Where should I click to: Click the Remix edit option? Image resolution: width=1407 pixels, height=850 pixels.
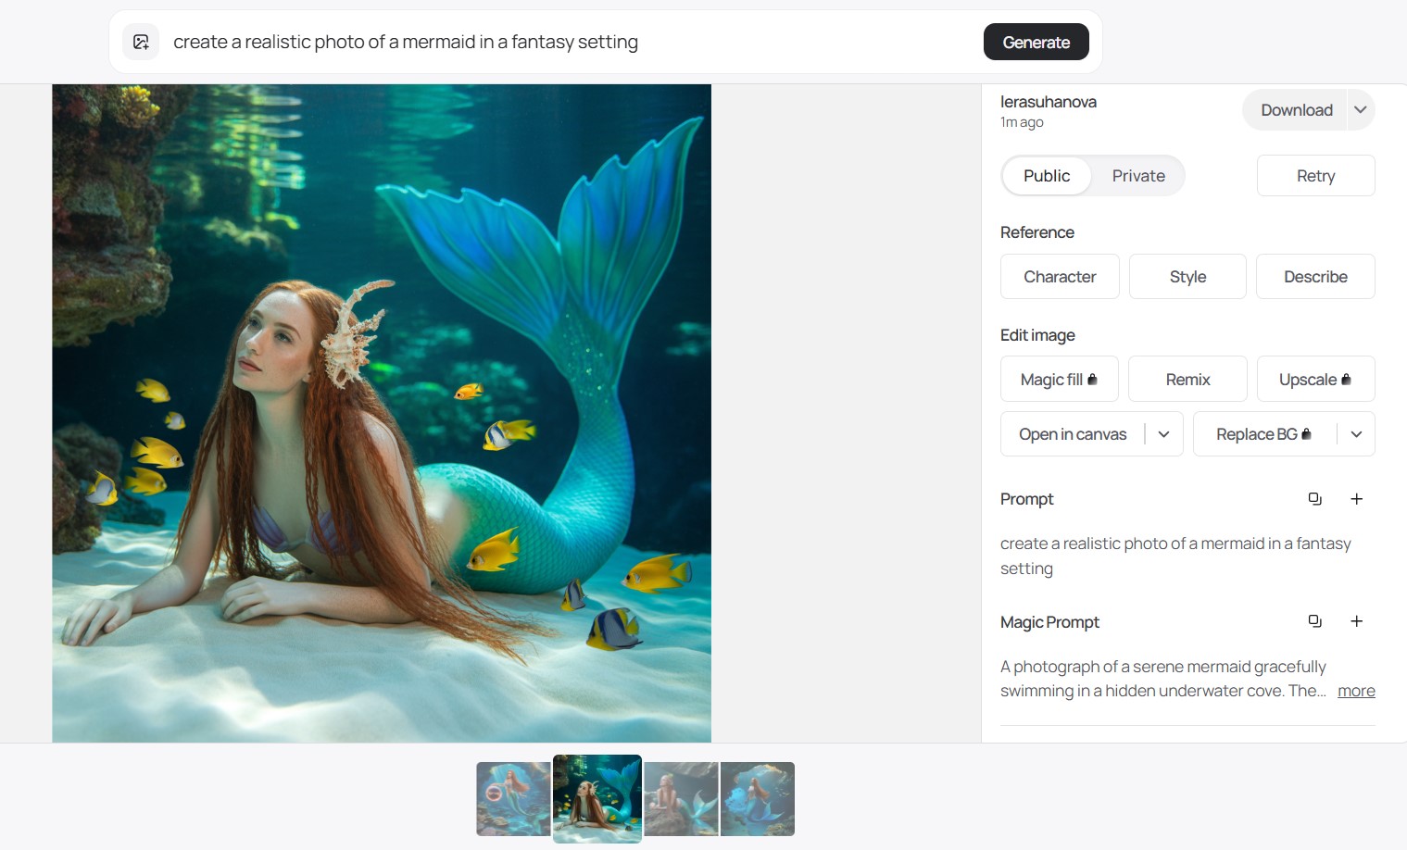click(x=1187, y=380)
